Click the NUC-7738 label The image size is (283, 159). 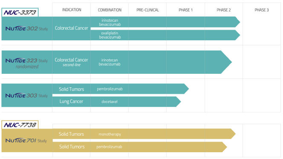coord(20,125)
